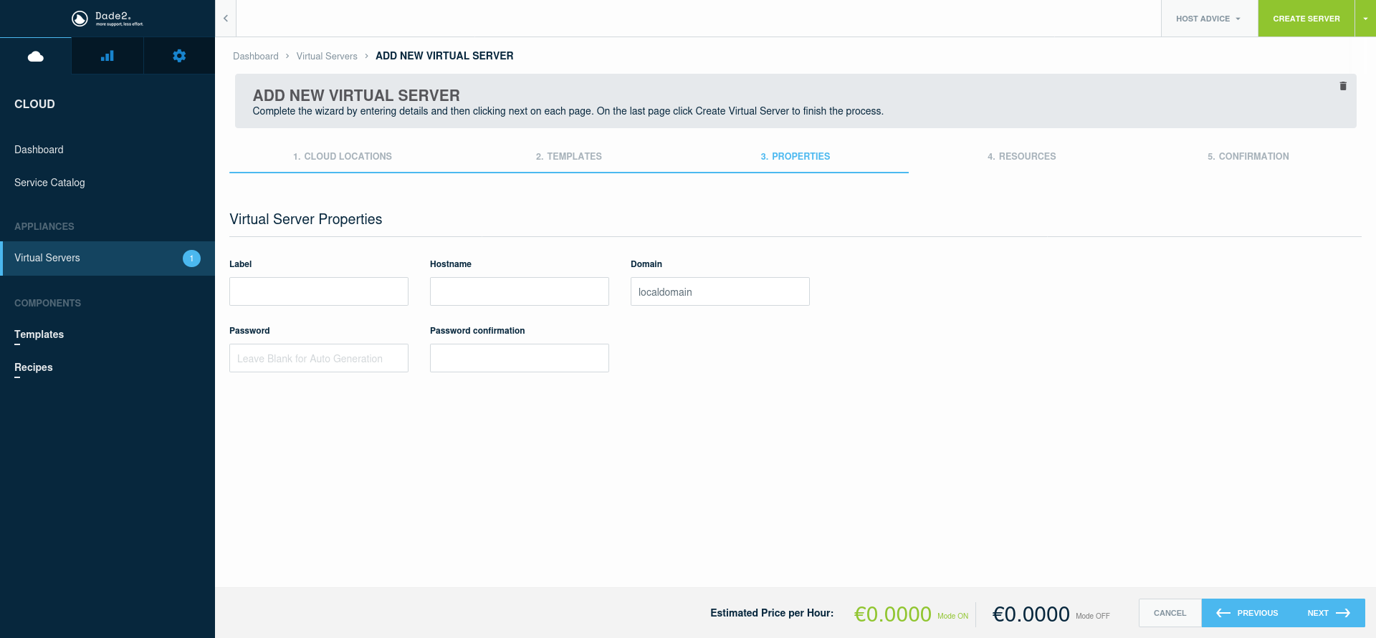
Task: Go back with the Previous button
Action: (x=1247, y=613)
